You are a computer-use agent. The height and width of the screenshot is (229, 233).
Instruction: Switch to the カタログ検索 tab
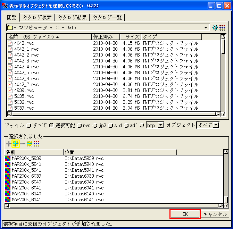(37, 18)
